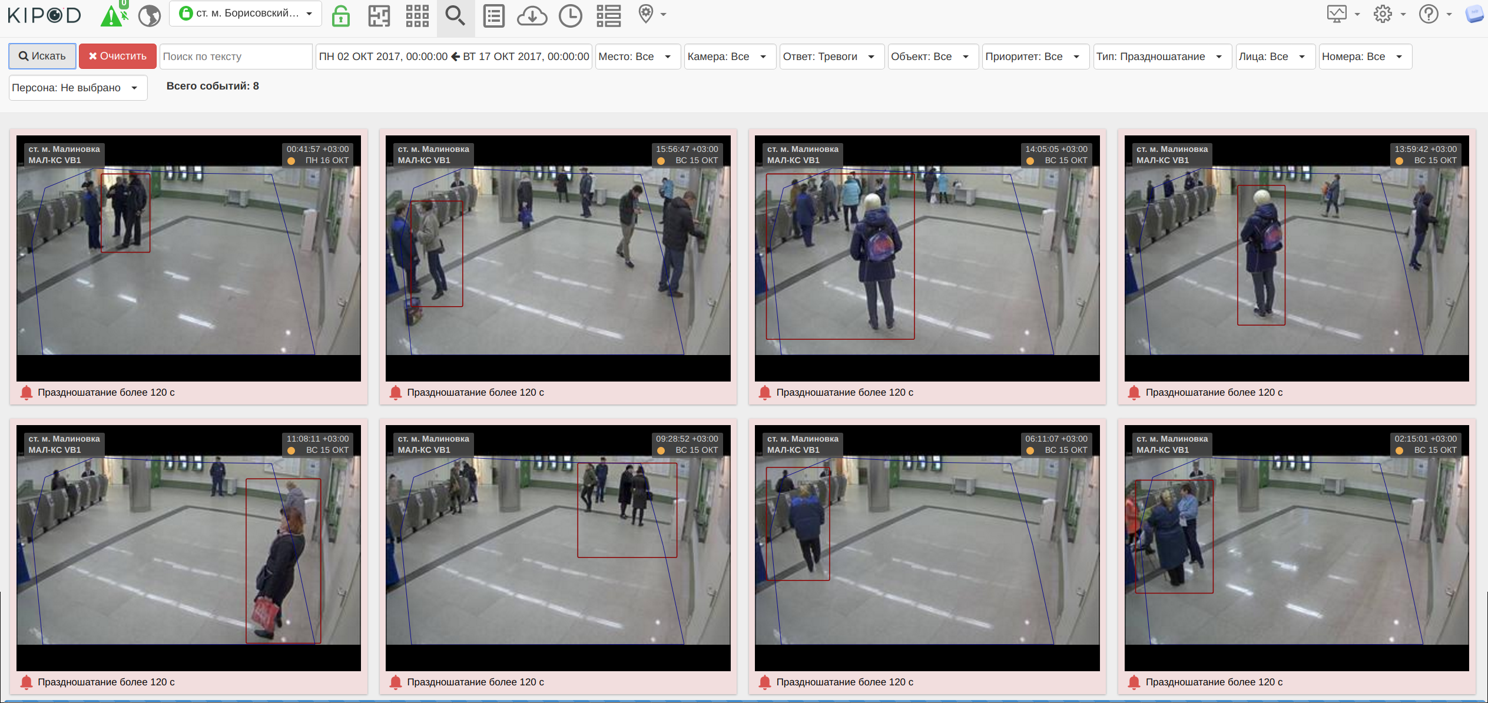The width and height of the screenshot is (1488, 703).
Task: Open the location pin settings icon
Action: click(x=646, y=14)
